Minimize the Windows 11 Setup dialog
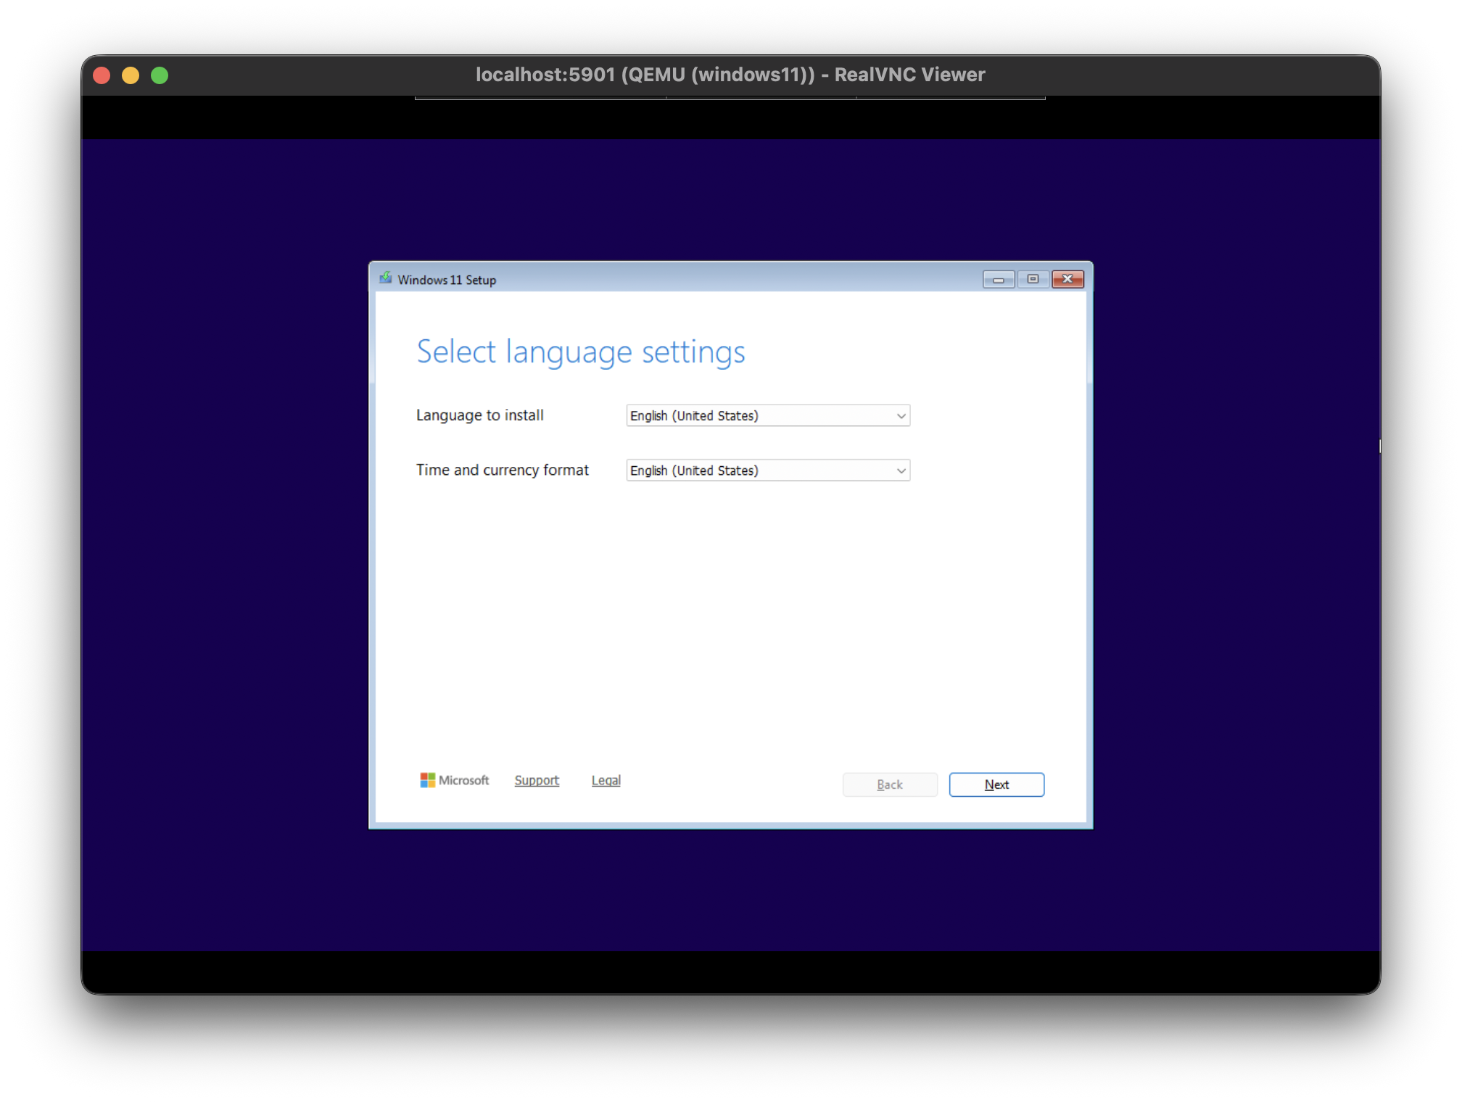The width and height of the screenshot is (1462, 1102). tap(998, 279)
